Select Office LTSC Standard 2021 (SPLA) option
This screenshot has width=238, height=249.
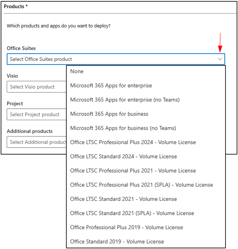(x=146, y=213)
